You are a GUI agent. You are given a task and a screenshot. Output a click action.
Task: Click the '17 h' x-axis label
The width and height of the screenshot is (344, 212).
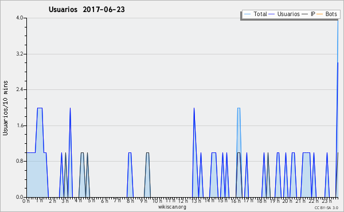[248, 201]
